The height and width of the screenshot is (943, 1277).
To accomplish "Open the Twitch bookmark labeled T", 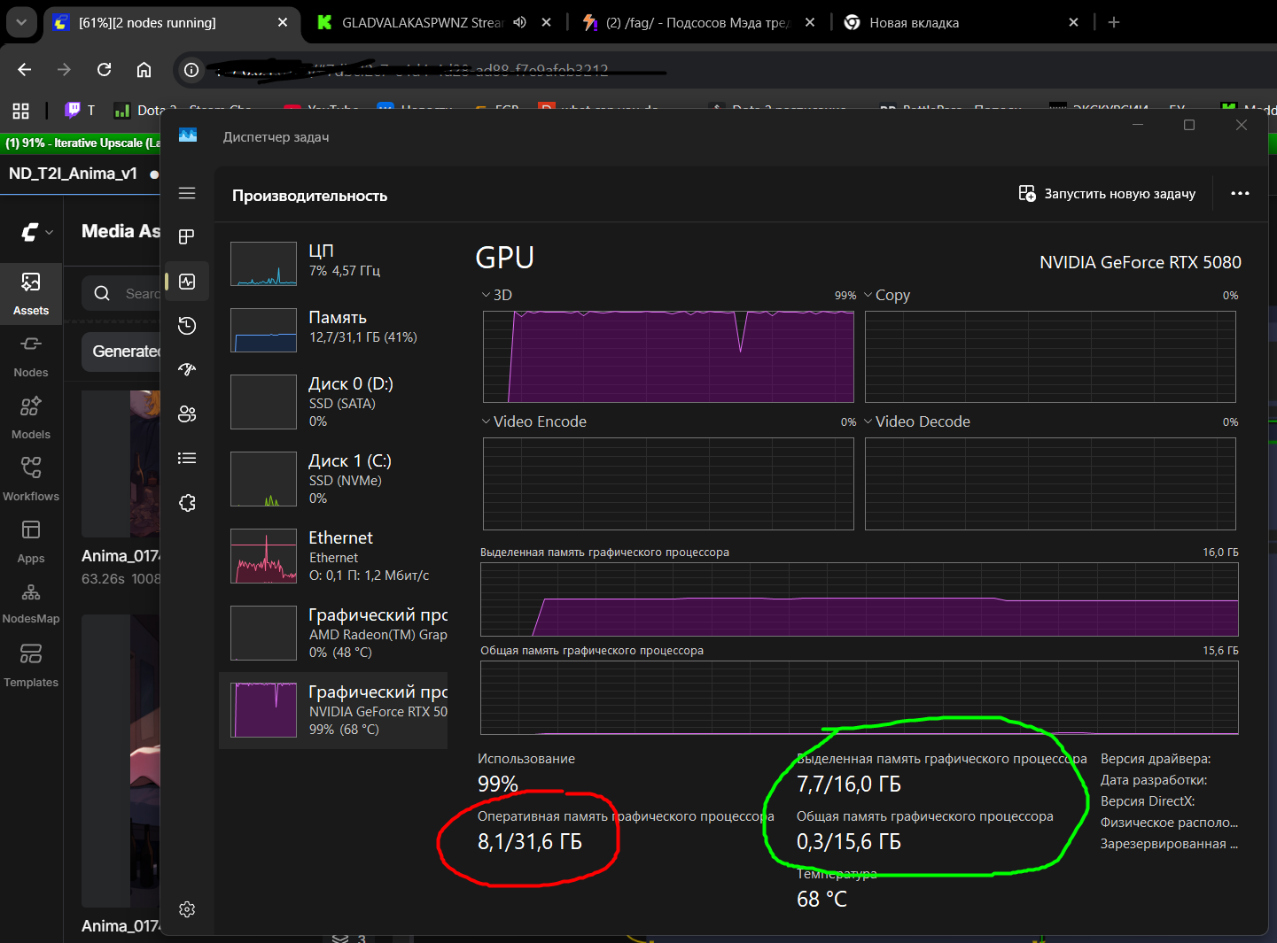I will (x=79, y=111).
